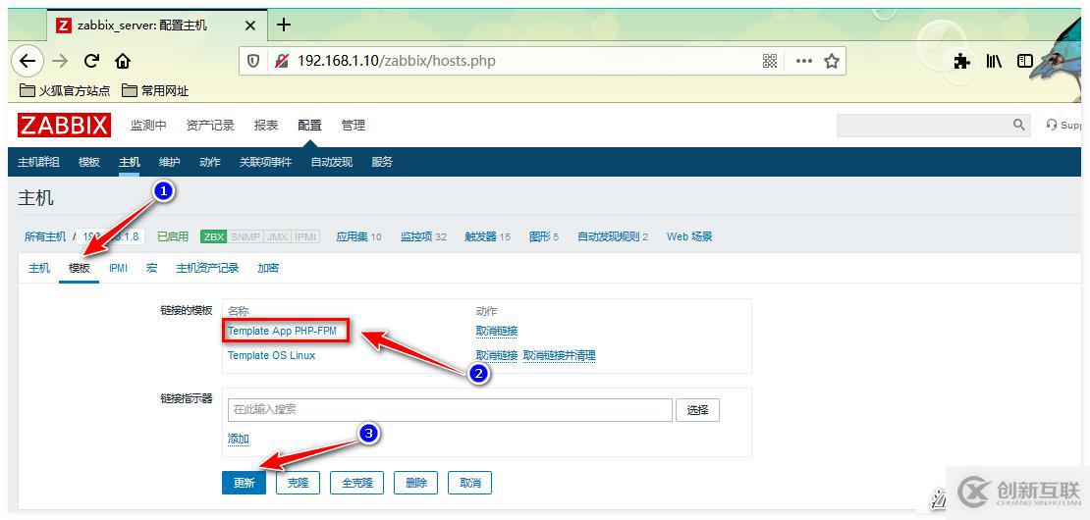1090x520 pixels.
Task: Click the 更新 button
Action: [x=244, y=483]
